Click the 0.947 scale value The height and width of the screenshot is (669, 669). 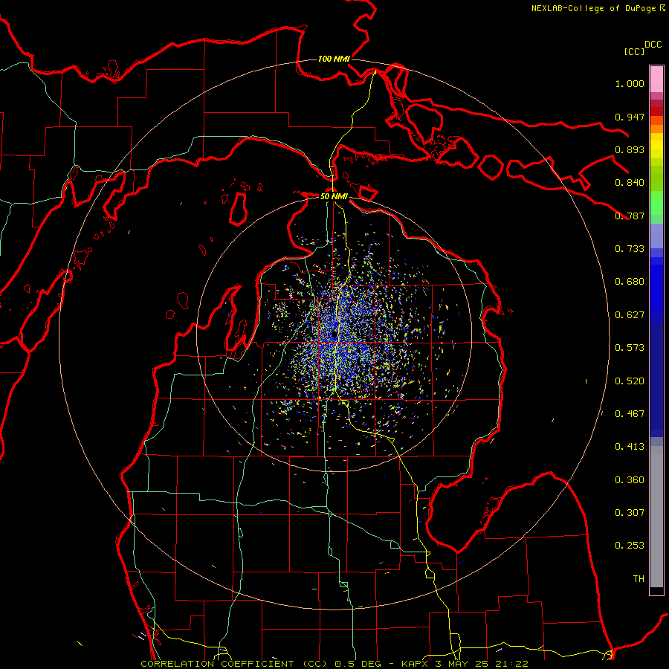630,117
